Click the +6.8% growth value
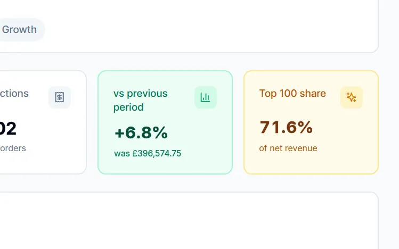Screen dimensions: 399x249 [141, 132]
